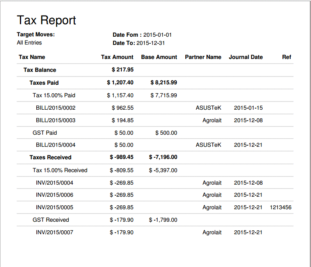Click the Tax 15.00% Received row
The width and height of the screenshot is (311, 267).
click(60, 170)
